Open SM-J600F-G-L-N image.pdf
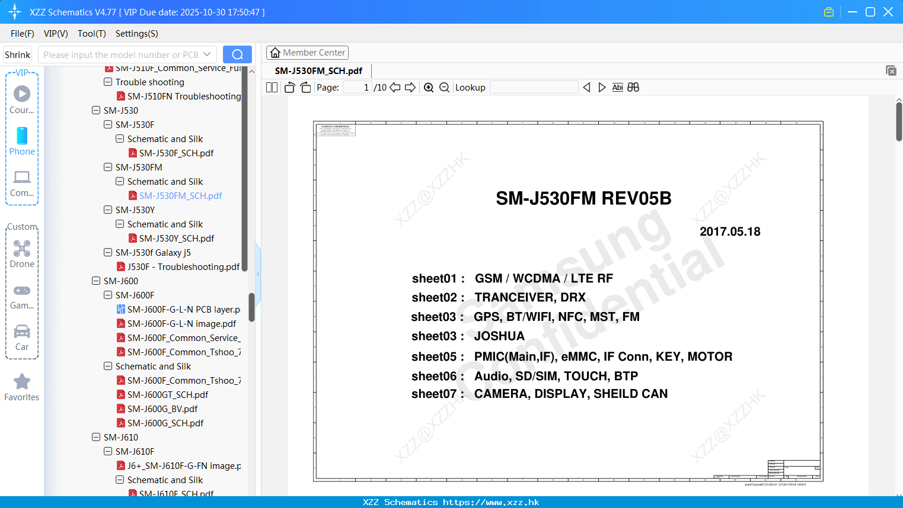This screenshot has width=903, height=508. tap(177, 323)
